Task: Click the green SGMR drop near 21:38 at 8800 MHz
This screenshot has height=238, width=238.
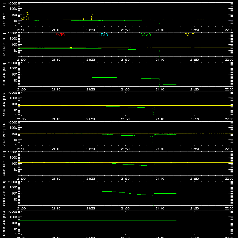Action: 153,200
